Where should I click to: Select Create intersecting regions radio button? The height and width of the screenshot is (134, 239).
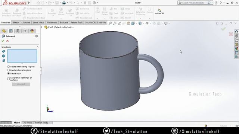click(x=9, y=67)
